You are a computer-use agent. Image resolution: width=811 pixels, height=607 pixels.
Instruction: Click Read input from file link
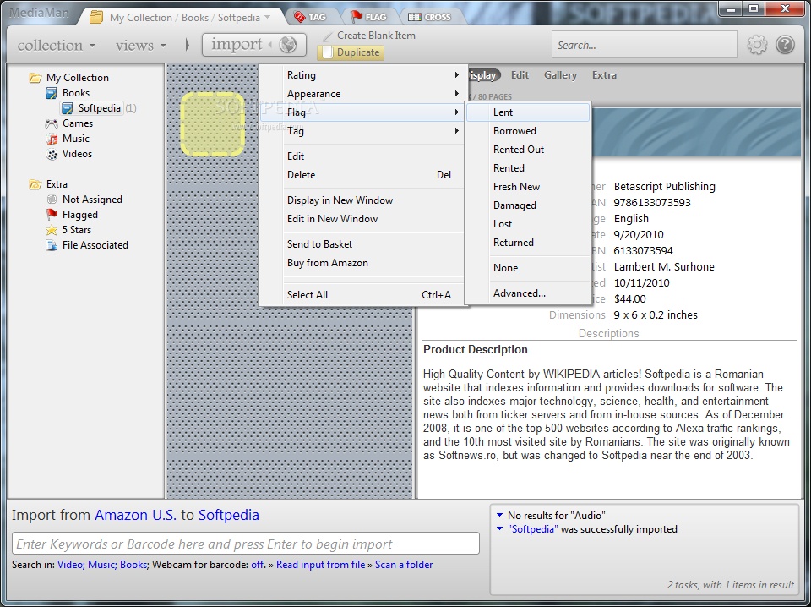point(321,565)
